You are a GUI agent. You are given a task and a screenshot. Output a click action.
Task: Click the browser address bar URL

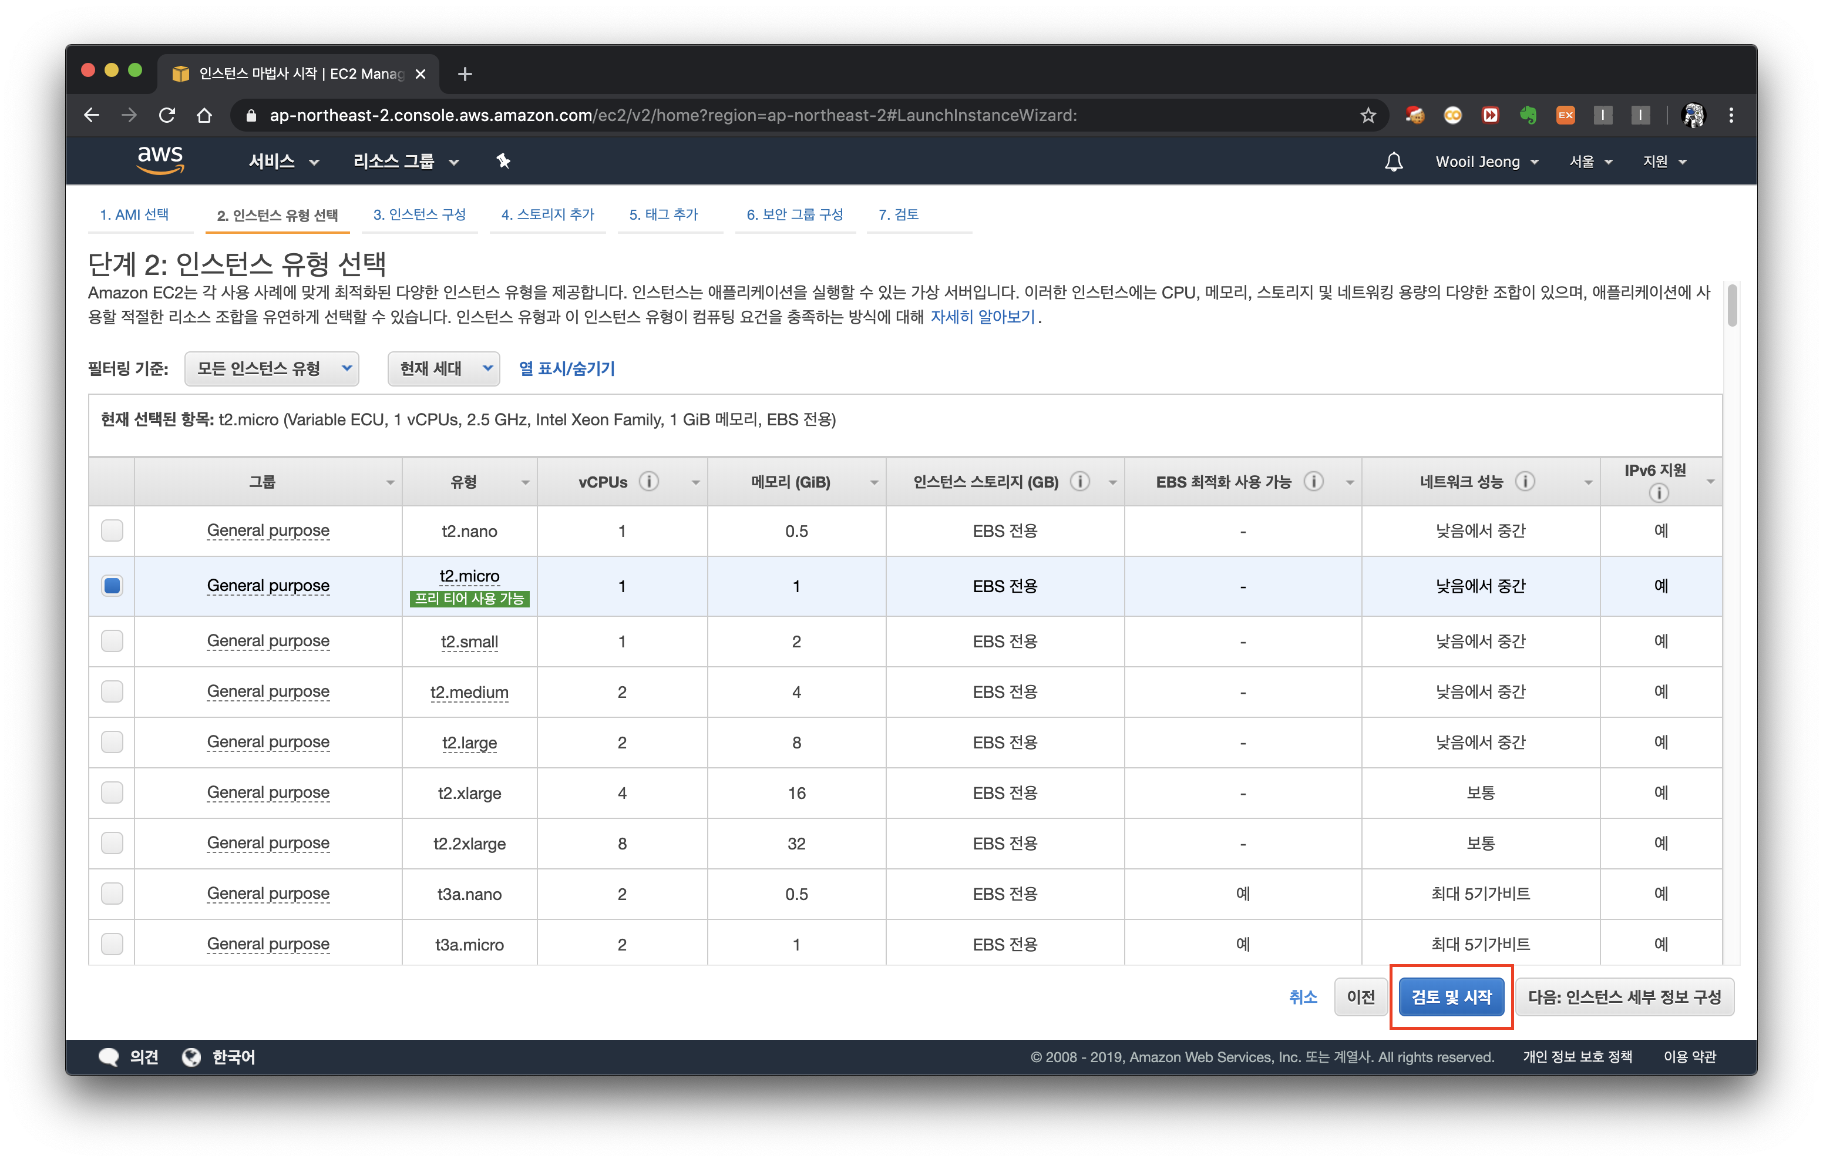673,115
